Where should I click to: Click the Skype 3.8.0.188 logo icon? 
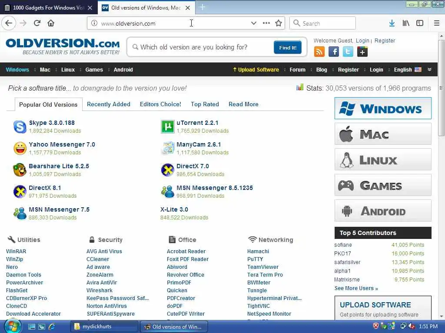click(x=20, y=127)
